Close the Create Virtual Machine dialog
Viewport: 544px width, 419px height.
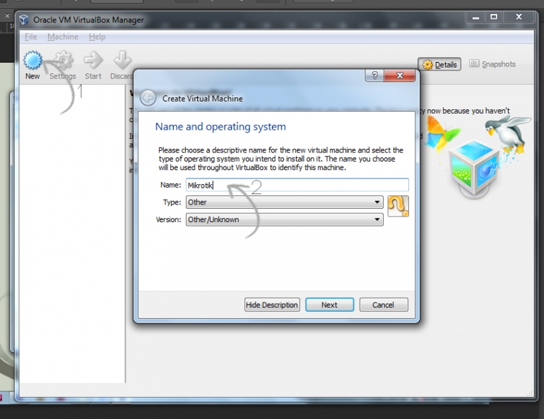(400, 75)
